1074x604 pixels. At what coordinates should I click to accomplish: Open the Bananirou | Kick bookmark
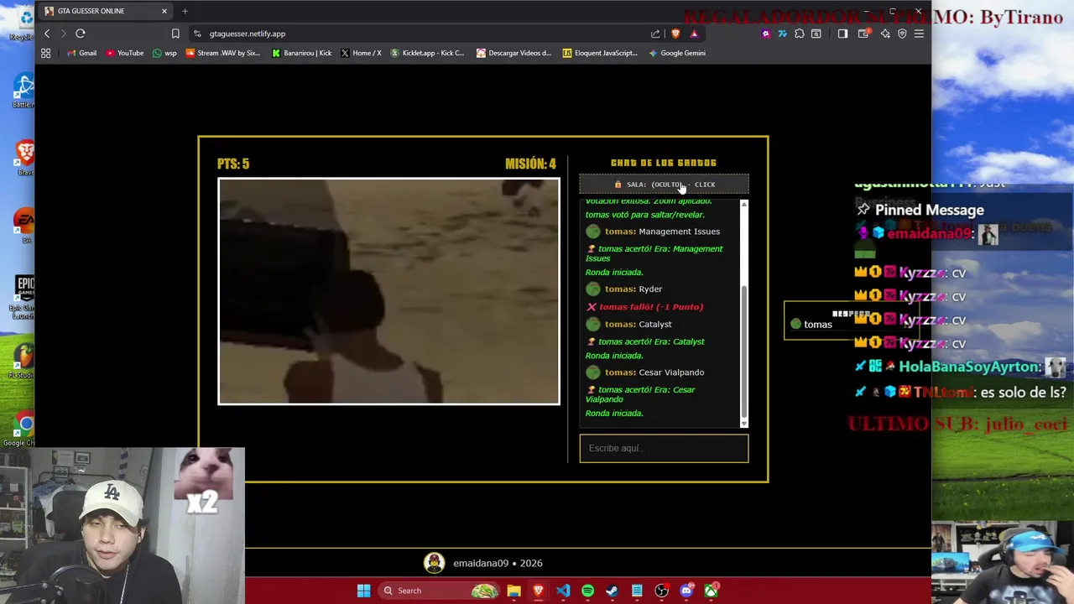pos(301,53)
